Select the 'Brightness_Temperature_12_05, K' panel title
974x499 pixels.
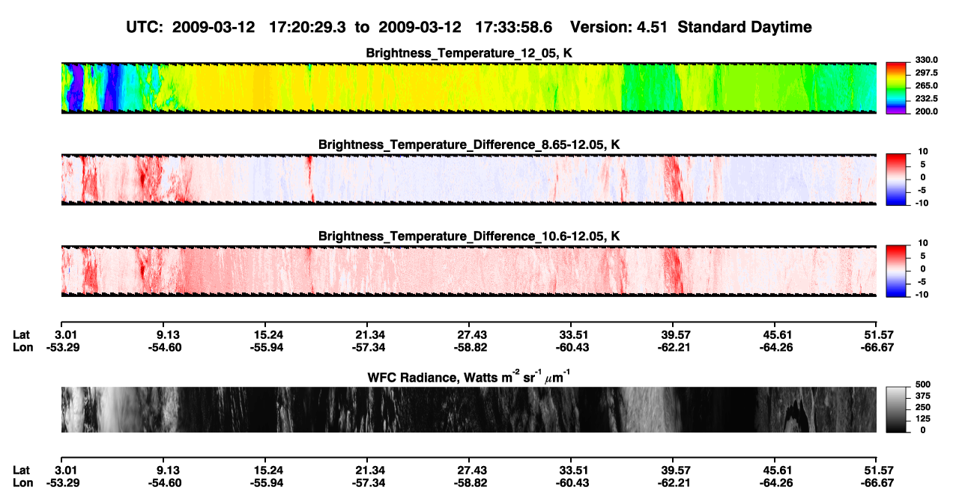pyautogui.click(x=468, y=52)
